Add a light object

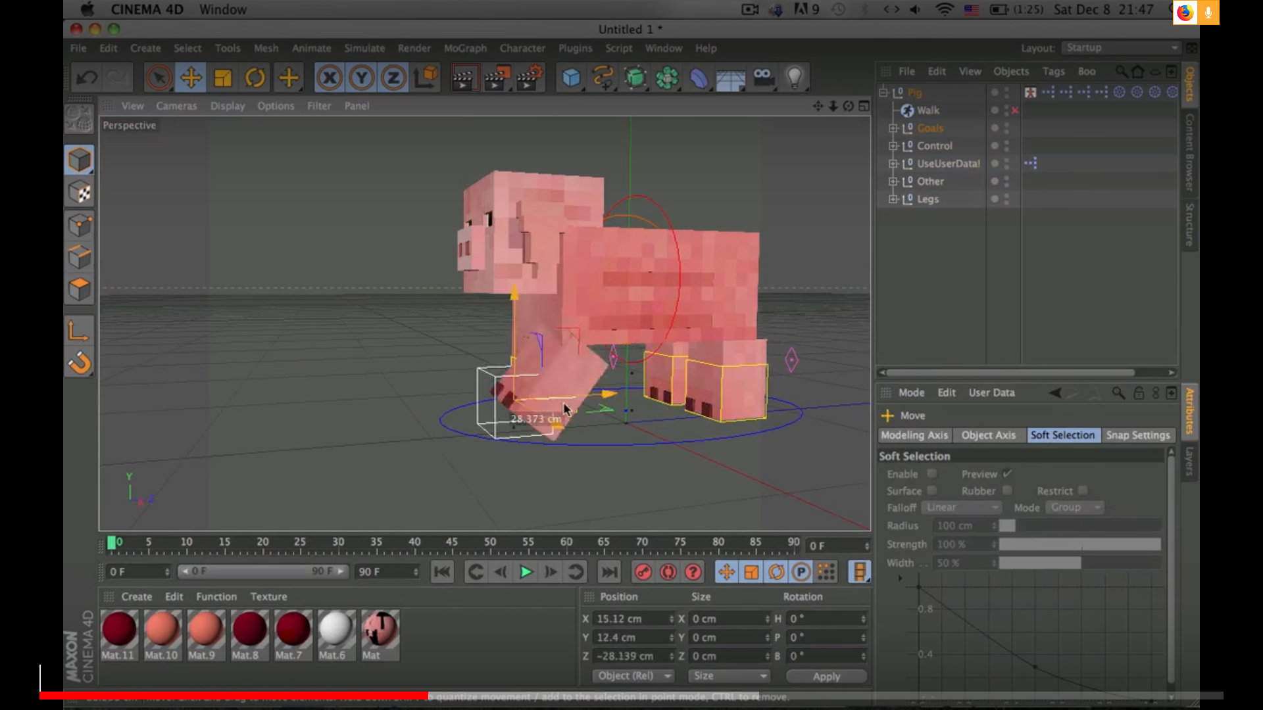(795, 78)
